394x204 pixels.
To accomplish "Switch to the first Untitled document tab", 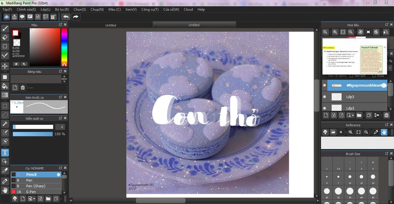I will [x=110, y=25].
